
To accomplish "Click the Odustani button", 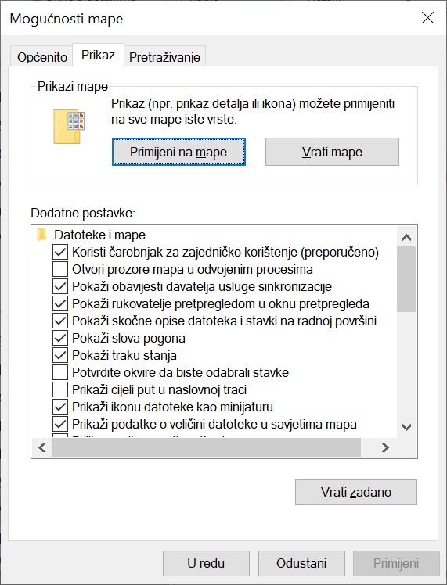I will [301, 563].
